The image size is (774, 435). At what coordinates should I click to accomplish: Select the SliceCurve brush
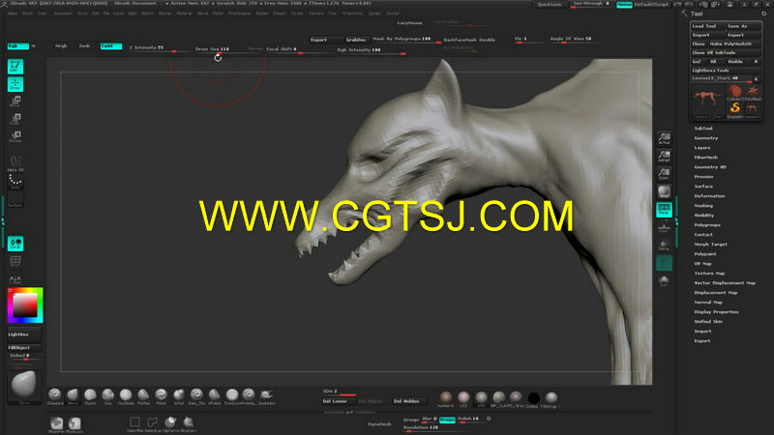point(188,423)
